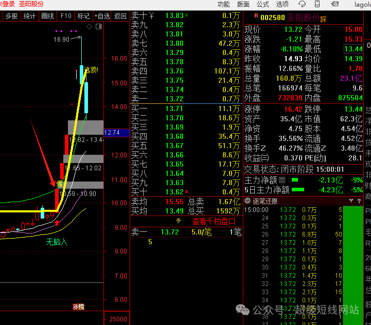Click the R margin badge before 002580
This screenshot has width=371, height=325.
pos(256,15)
